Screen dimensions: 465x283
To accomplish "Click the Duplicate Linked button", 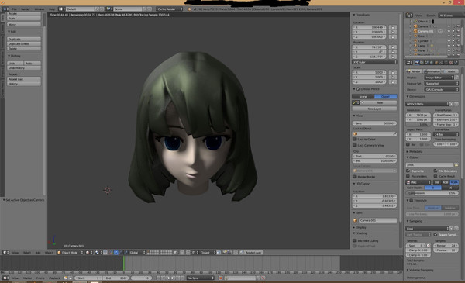I will click(x=24, y=43).
